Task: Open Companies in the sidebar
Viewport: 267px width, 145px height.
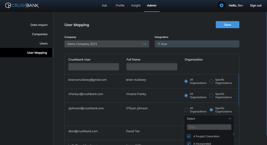Action: pos(40,34)
